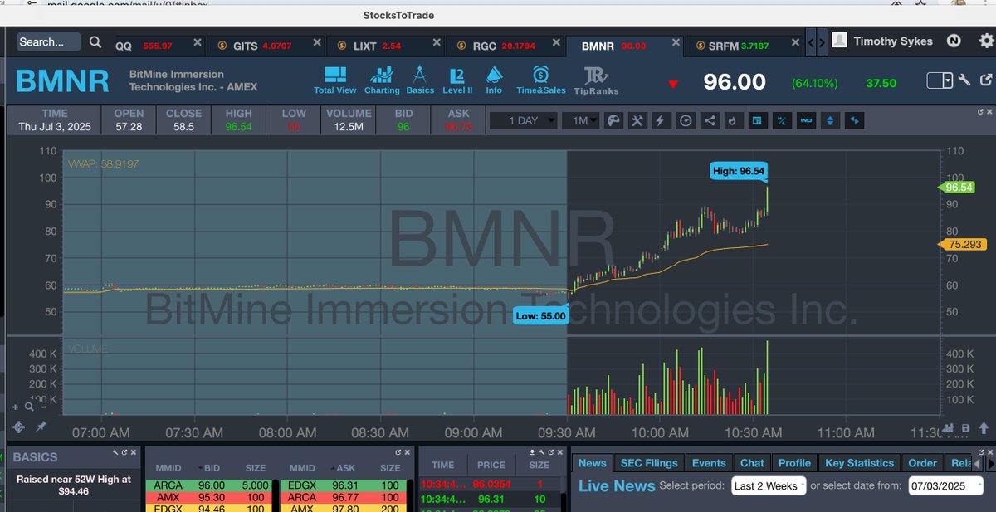Click upload arrow icon below chart

pyautogui.click(x=984, y=428)
